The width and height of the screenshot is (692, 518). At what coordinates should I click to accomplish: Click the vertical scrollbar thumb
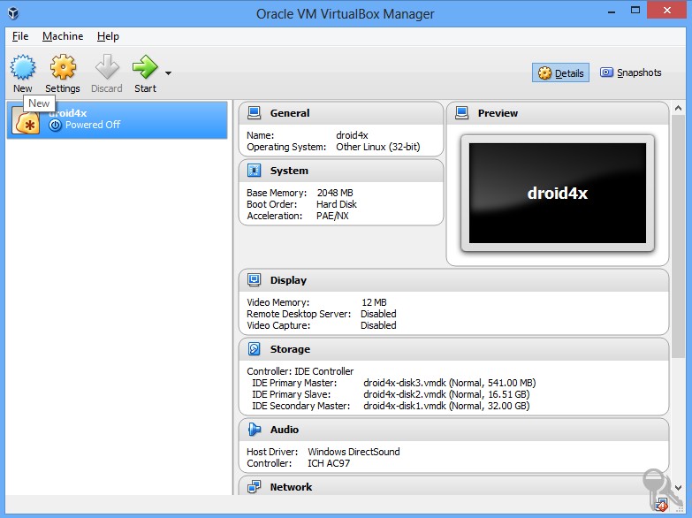pos(679,236)
